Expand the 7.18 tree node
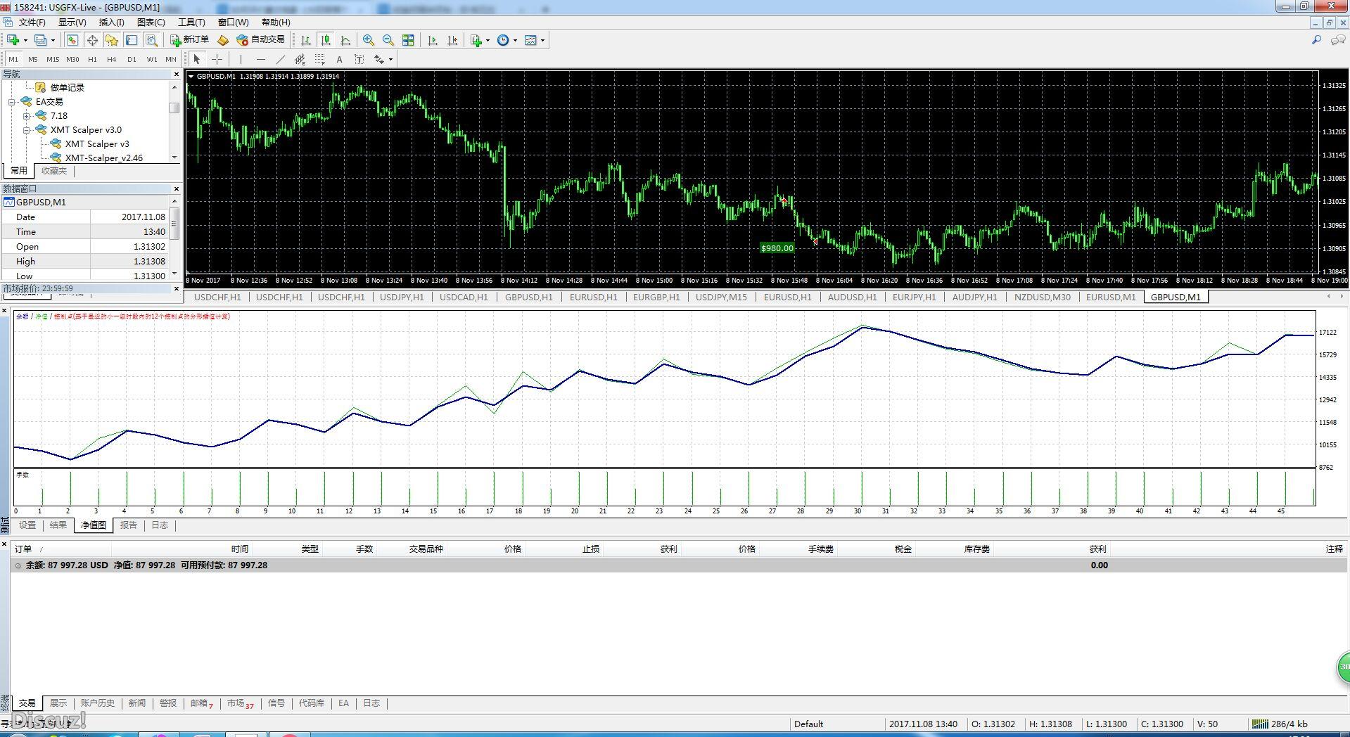The width and height of the screenshot is (1350, 737). point(26,116)
